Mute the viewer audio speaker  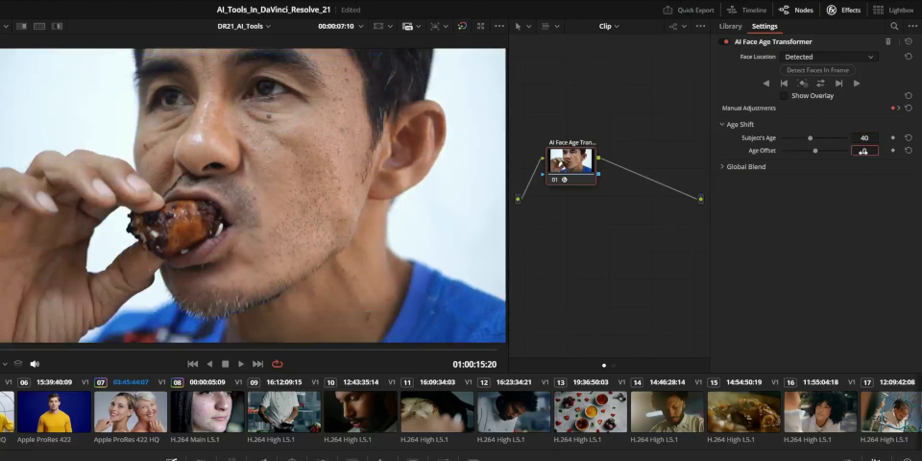(x=35, y=364)
